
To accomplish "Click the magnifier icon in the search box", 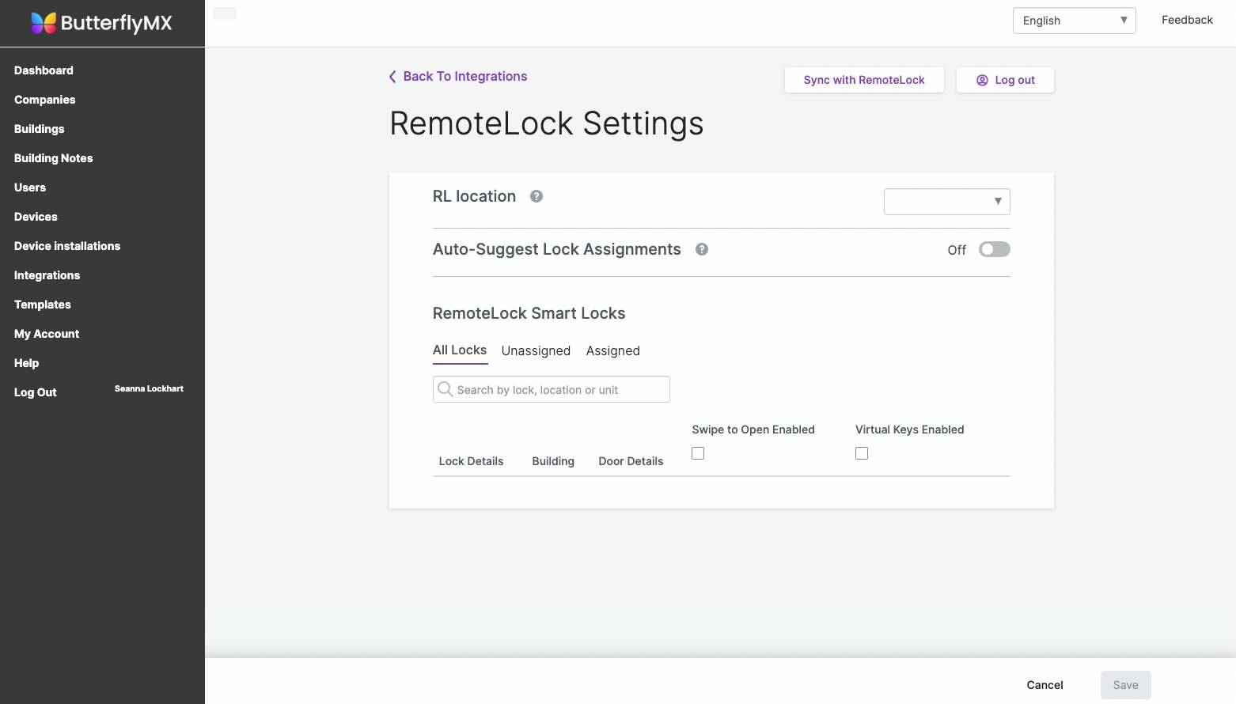I will (445, 389).
